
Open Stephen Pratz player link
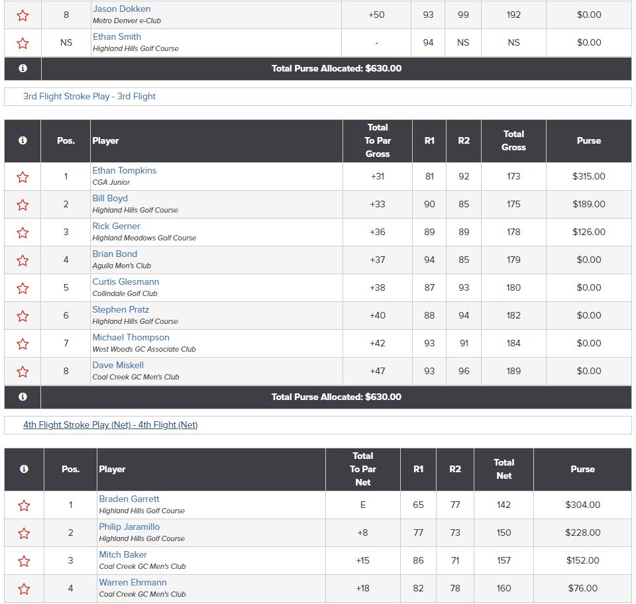pyautogui.click(x=121, y=310)
